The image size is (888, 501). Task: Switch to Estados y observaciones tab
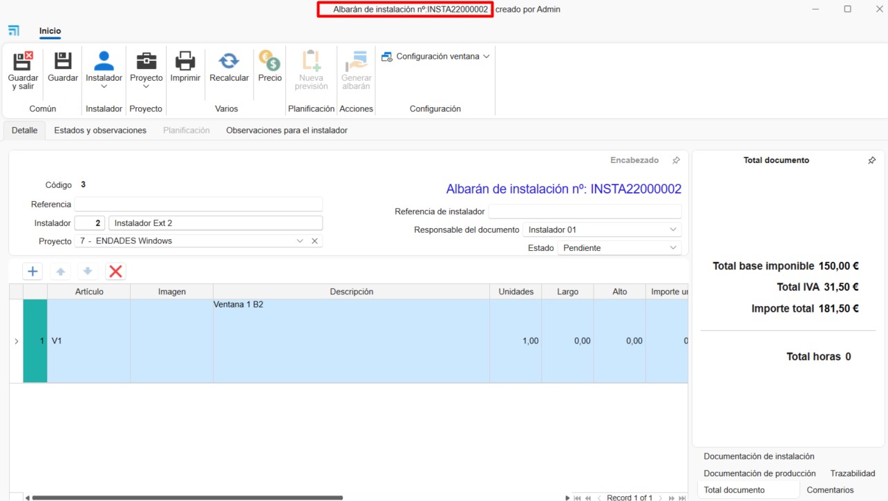coord(100,131)
